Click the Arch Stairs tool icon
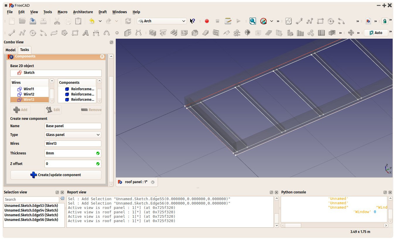Screen dimensions: 395x240 pos(269,33)
